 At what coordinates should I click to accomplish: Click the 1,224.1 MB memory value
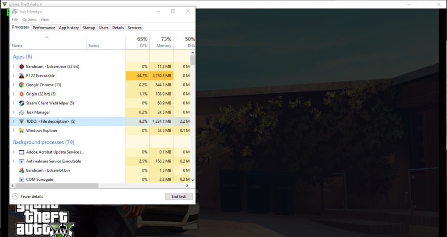point(162,121)
